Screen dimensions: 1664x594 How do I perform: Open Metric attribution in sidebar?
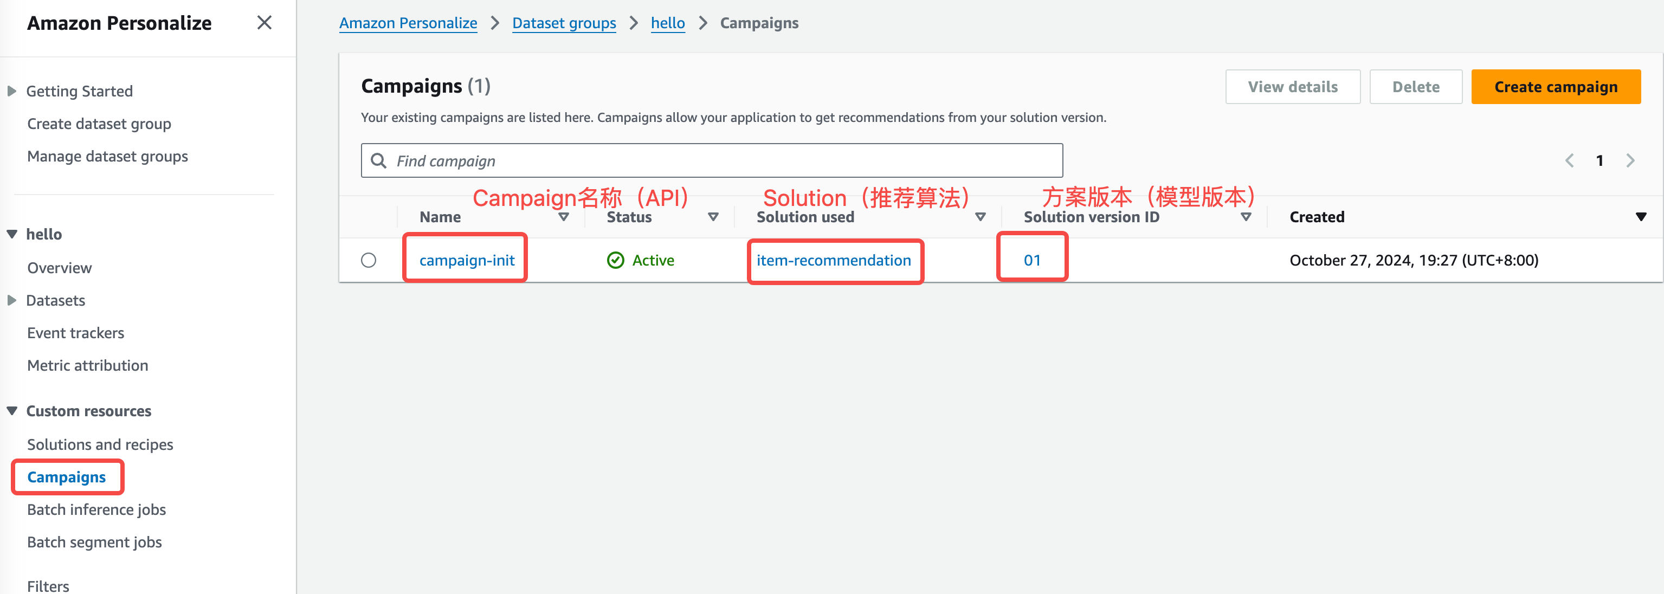[87, 365]
